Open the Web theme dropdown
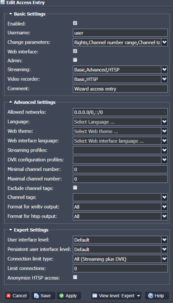The width and height of the screenshot is (173, 303). [x=164, y=131]
